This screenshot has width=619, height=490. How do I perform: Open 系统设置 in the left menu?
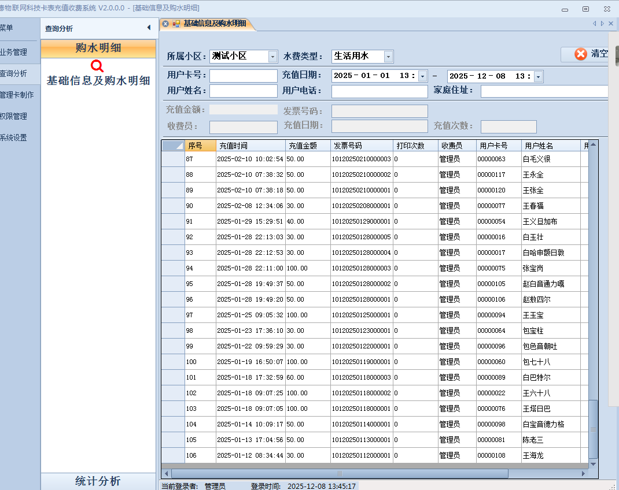14,138
